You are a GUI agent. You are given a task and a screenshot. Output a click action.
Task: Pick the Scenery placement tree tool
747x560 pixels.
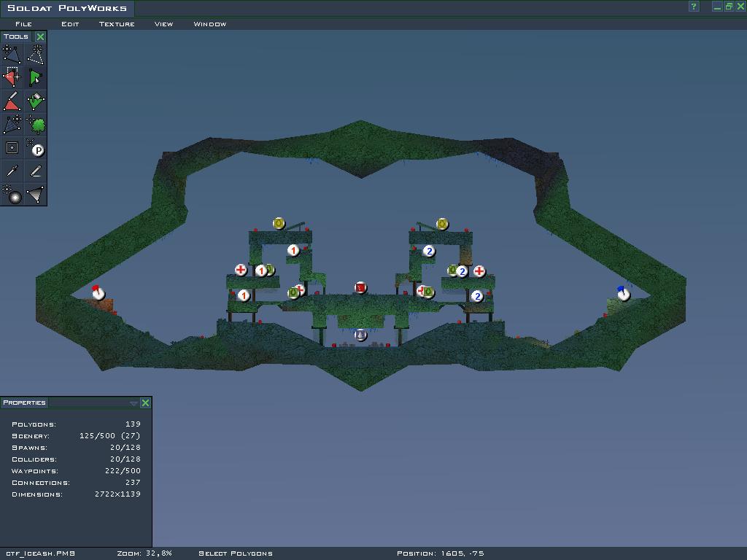click(x=35, y=125)
